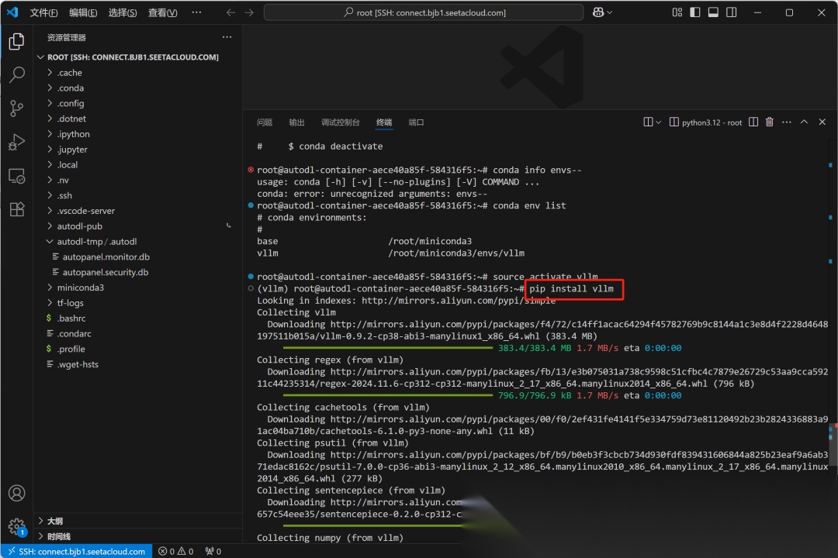Open the Manage gear settings icon
Viewport: 838px width, 558px height.
[x=16, y=526]
